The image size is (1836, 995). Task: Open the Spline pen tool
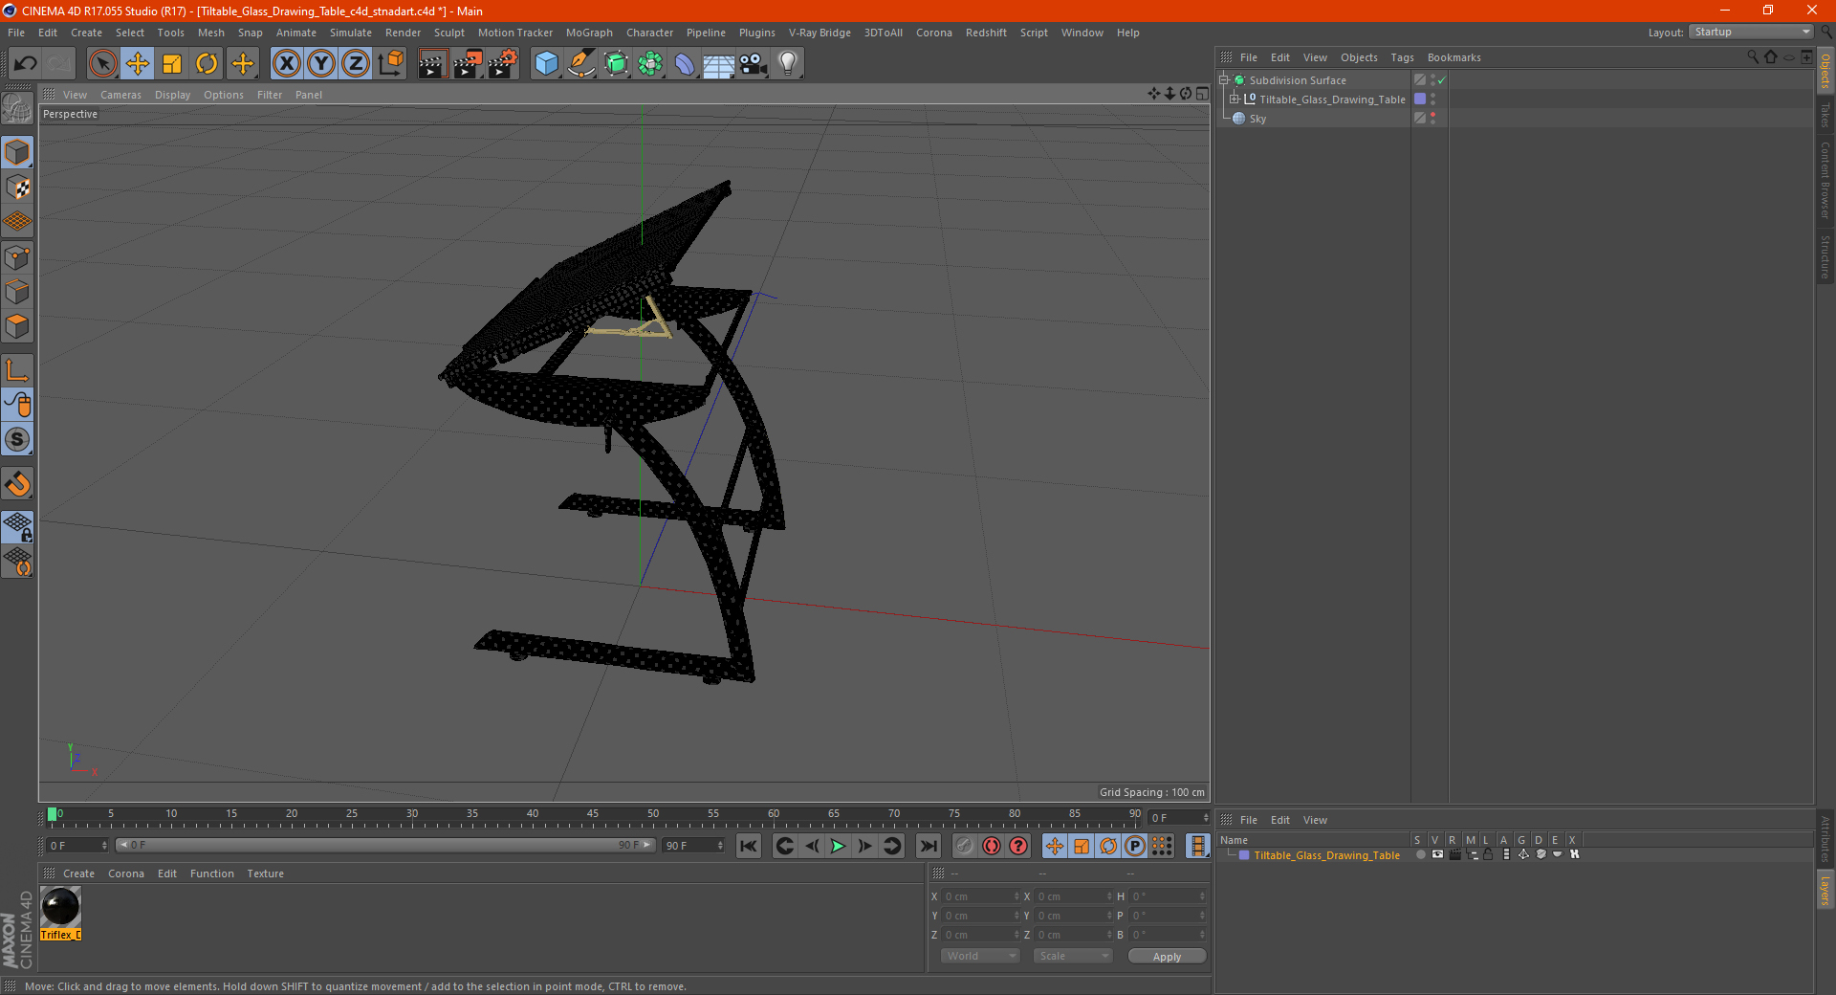(x=580, y=64)
